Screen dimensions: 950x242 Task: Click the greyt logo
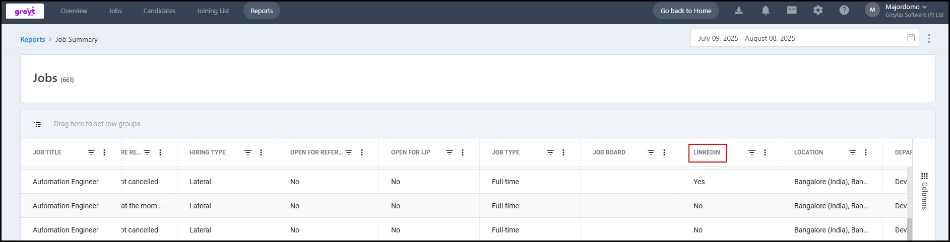click(x=25, y=11)
